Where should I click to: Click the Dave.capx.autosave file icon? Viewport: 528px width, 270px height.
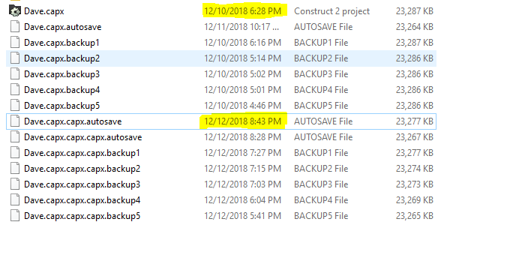(15, 27)
